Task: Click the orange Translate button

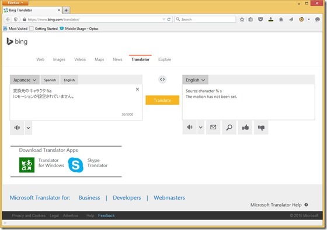Action: pyautogui.click(x=162, y=100)
